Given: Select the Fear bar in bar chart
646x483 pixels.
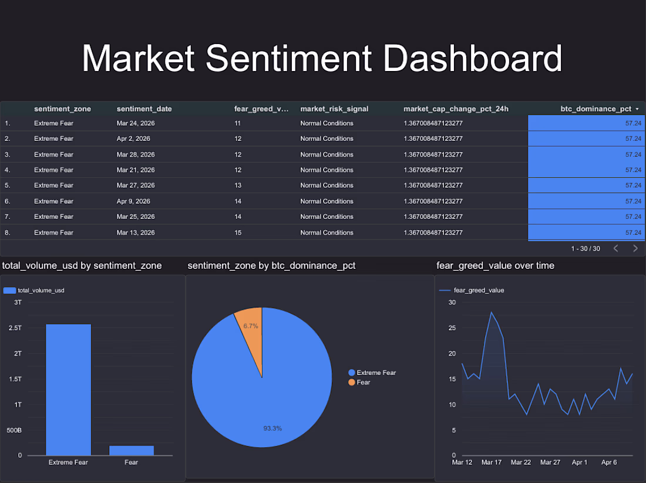Looking at the screenshot, I should tap(132, 451).
